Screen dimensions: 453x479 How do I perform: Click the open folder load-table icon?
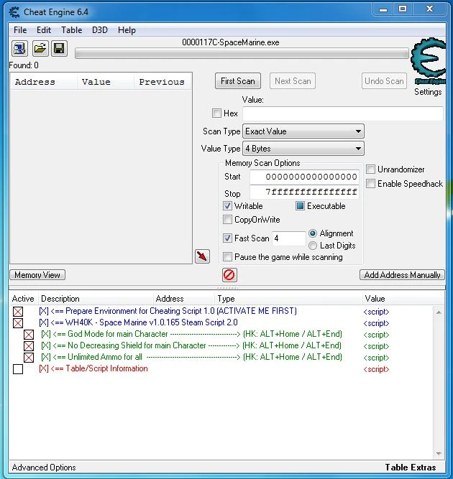(40, 49)
